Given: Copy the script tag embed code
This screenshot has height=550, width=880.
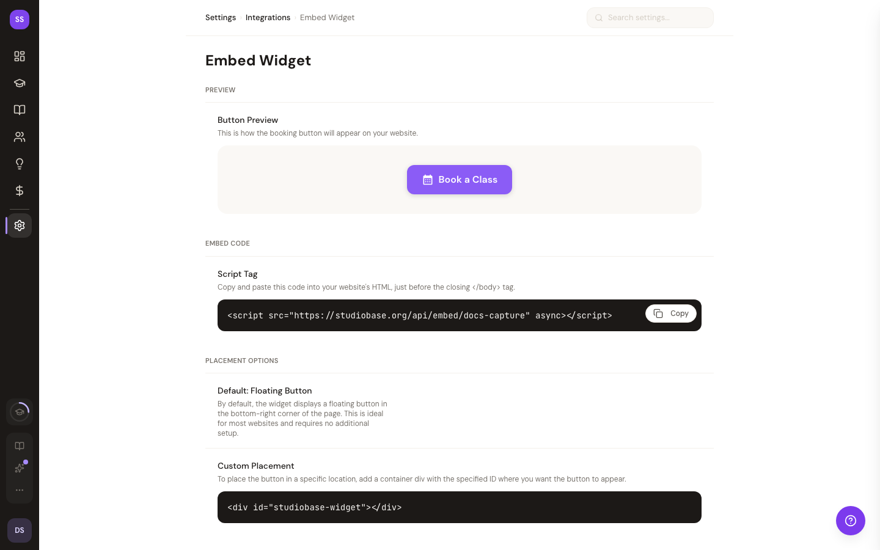Looking at the screenshot, I should tap(670, 313).
